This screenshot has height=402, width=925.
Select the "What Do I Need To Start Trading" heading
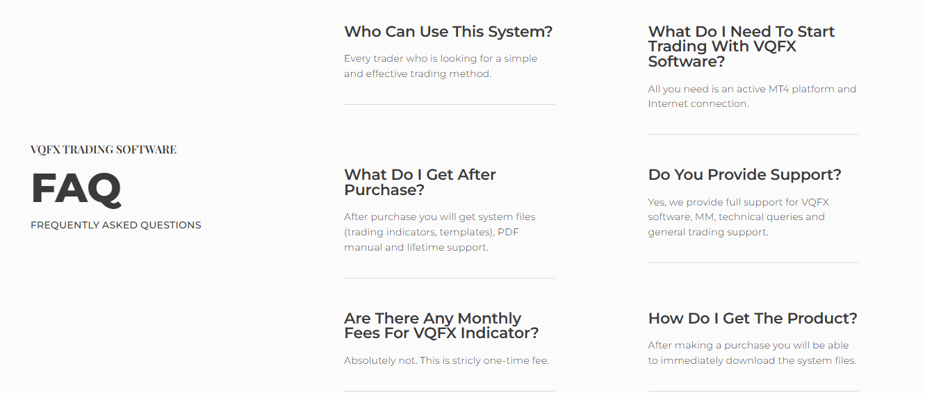741,47
